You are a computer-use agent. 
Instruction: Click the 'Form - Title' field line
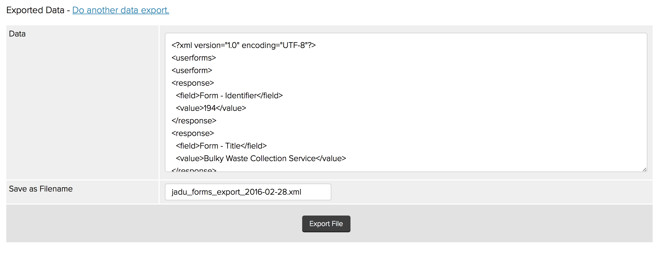pos(221,146)
